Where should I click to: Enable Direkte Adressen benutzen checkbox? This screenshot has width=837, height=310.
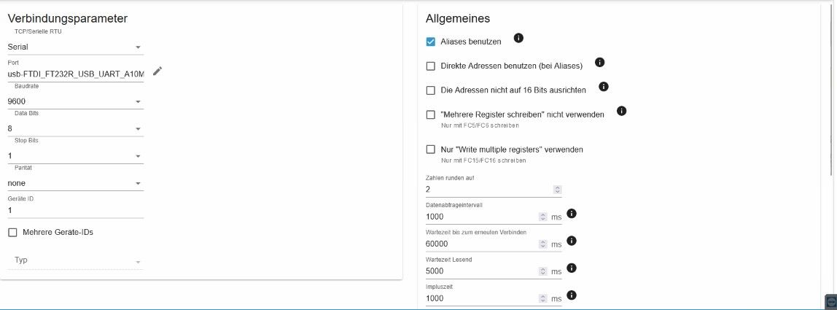(x=431, y=66)
